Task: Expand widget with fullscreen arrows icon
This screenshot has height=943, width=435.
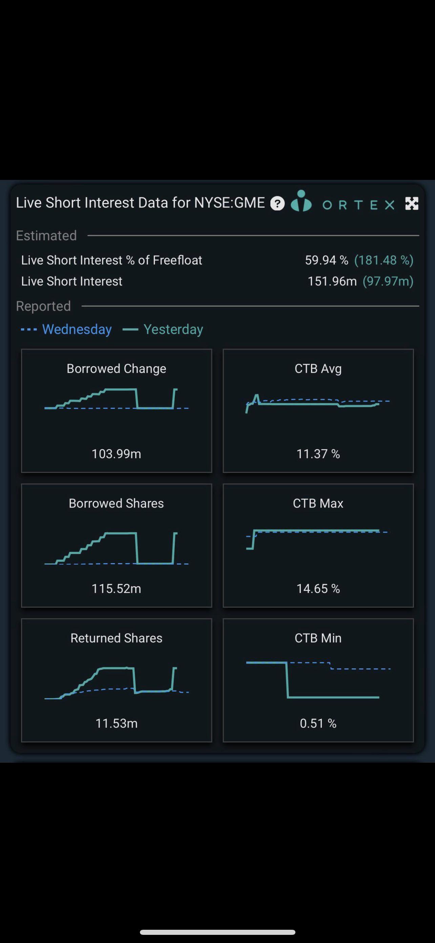Action: (x=412, y=204)
